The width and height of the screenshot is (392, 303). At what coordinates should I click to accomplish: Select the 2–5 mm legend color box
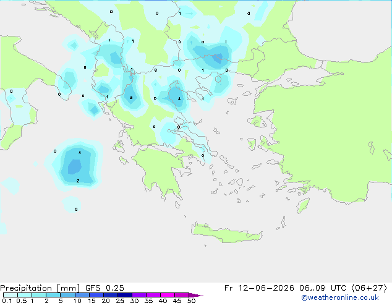[53, 295]
